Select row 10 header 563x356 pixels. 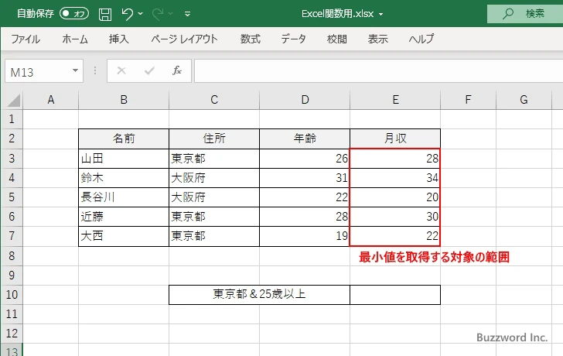(x=12, y=295)
